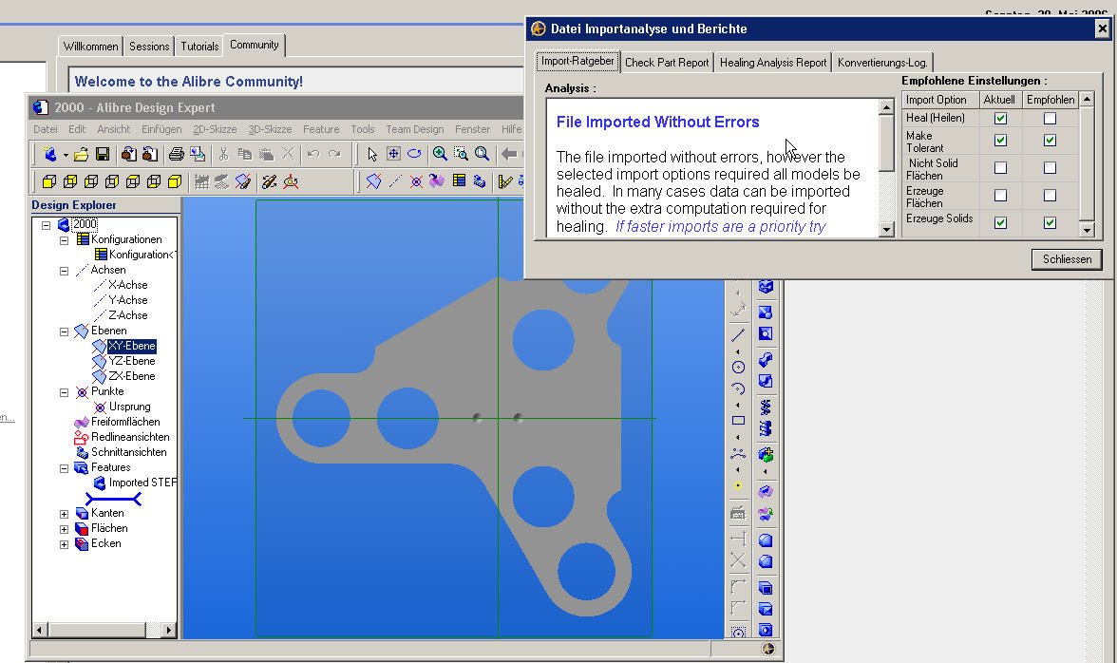Toggle Erzeuge Solids Aktuell checkbox
Screen dimensions: 1117x663
(x=1000, y=223)
